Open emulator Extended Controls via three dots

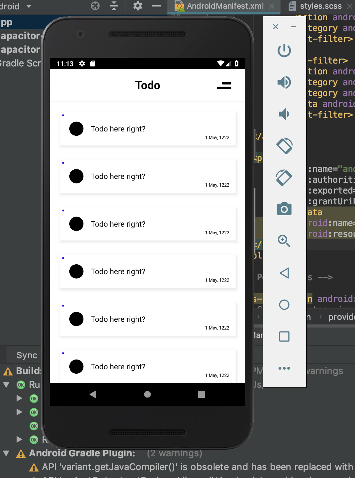click(x=284, y=368)
